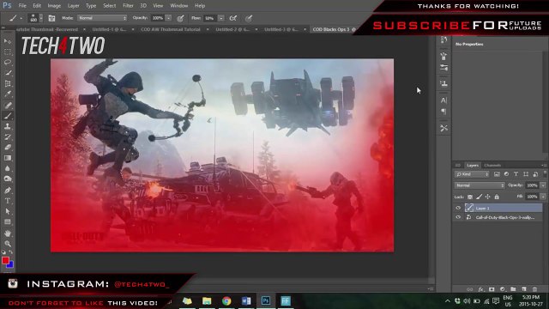Add a layer style (fx)
Viewport: 549px width, 309px height.
[x=480, y=289]
